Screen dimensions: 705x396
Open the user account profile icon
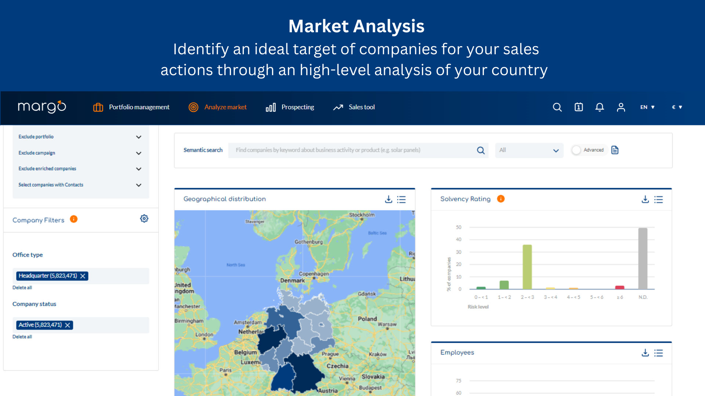621,107
